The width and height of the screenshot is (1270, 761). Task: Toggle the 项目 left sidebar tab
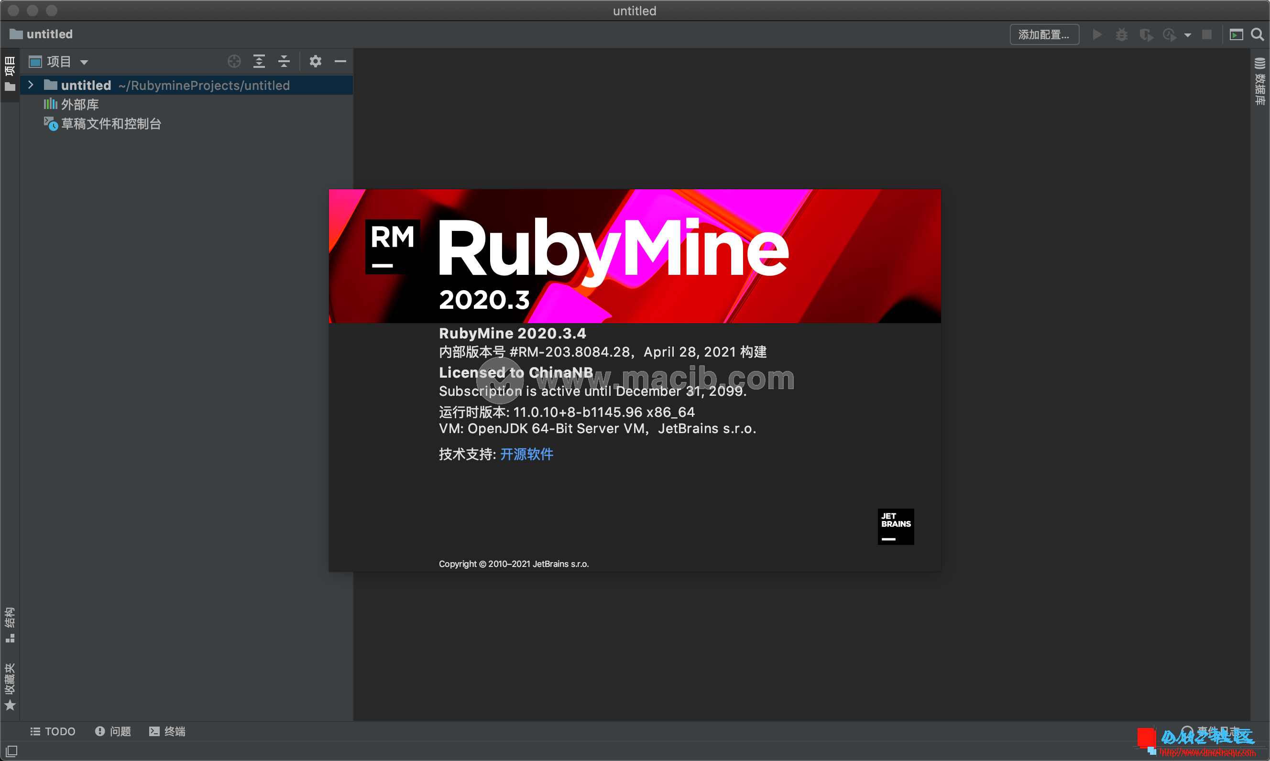[x=10, y=76]
